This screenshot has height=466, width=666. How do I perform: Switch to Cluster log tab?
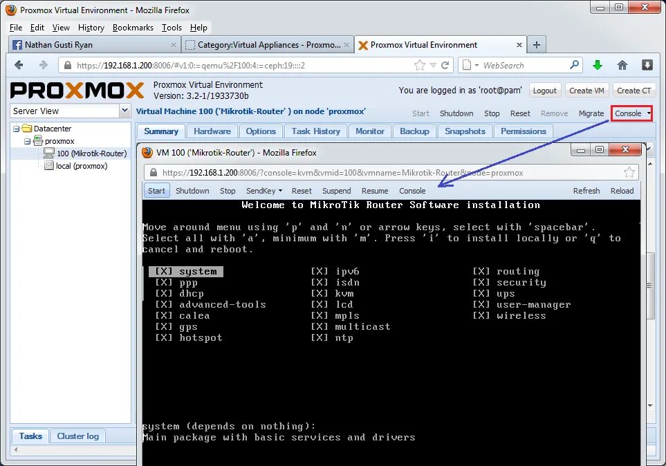pos(77,436)
